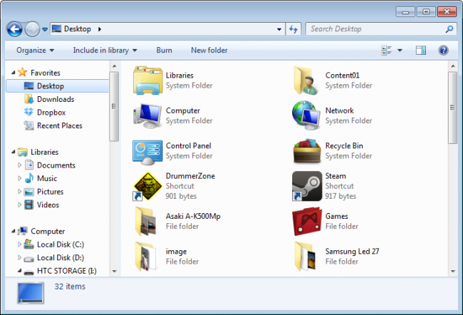
Task: Click Desktop in the address bar
Action: [78, 29]
